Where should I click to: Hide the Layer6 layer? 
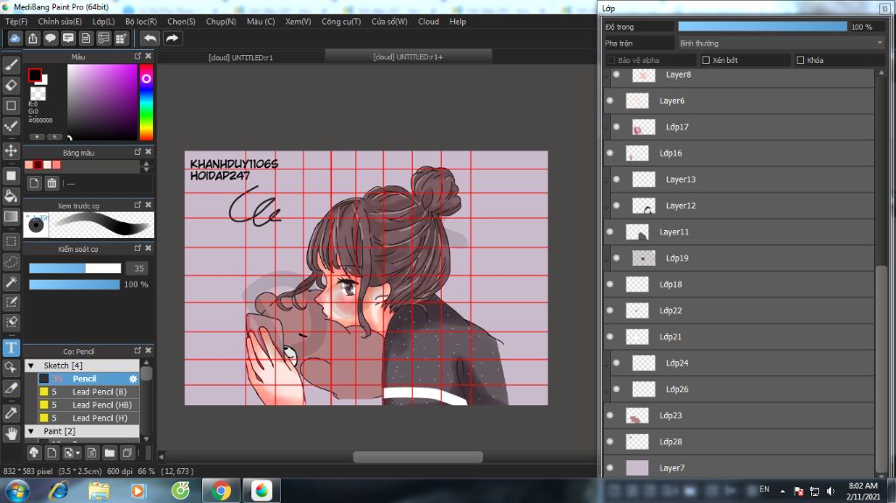click(x=610, y=101)
